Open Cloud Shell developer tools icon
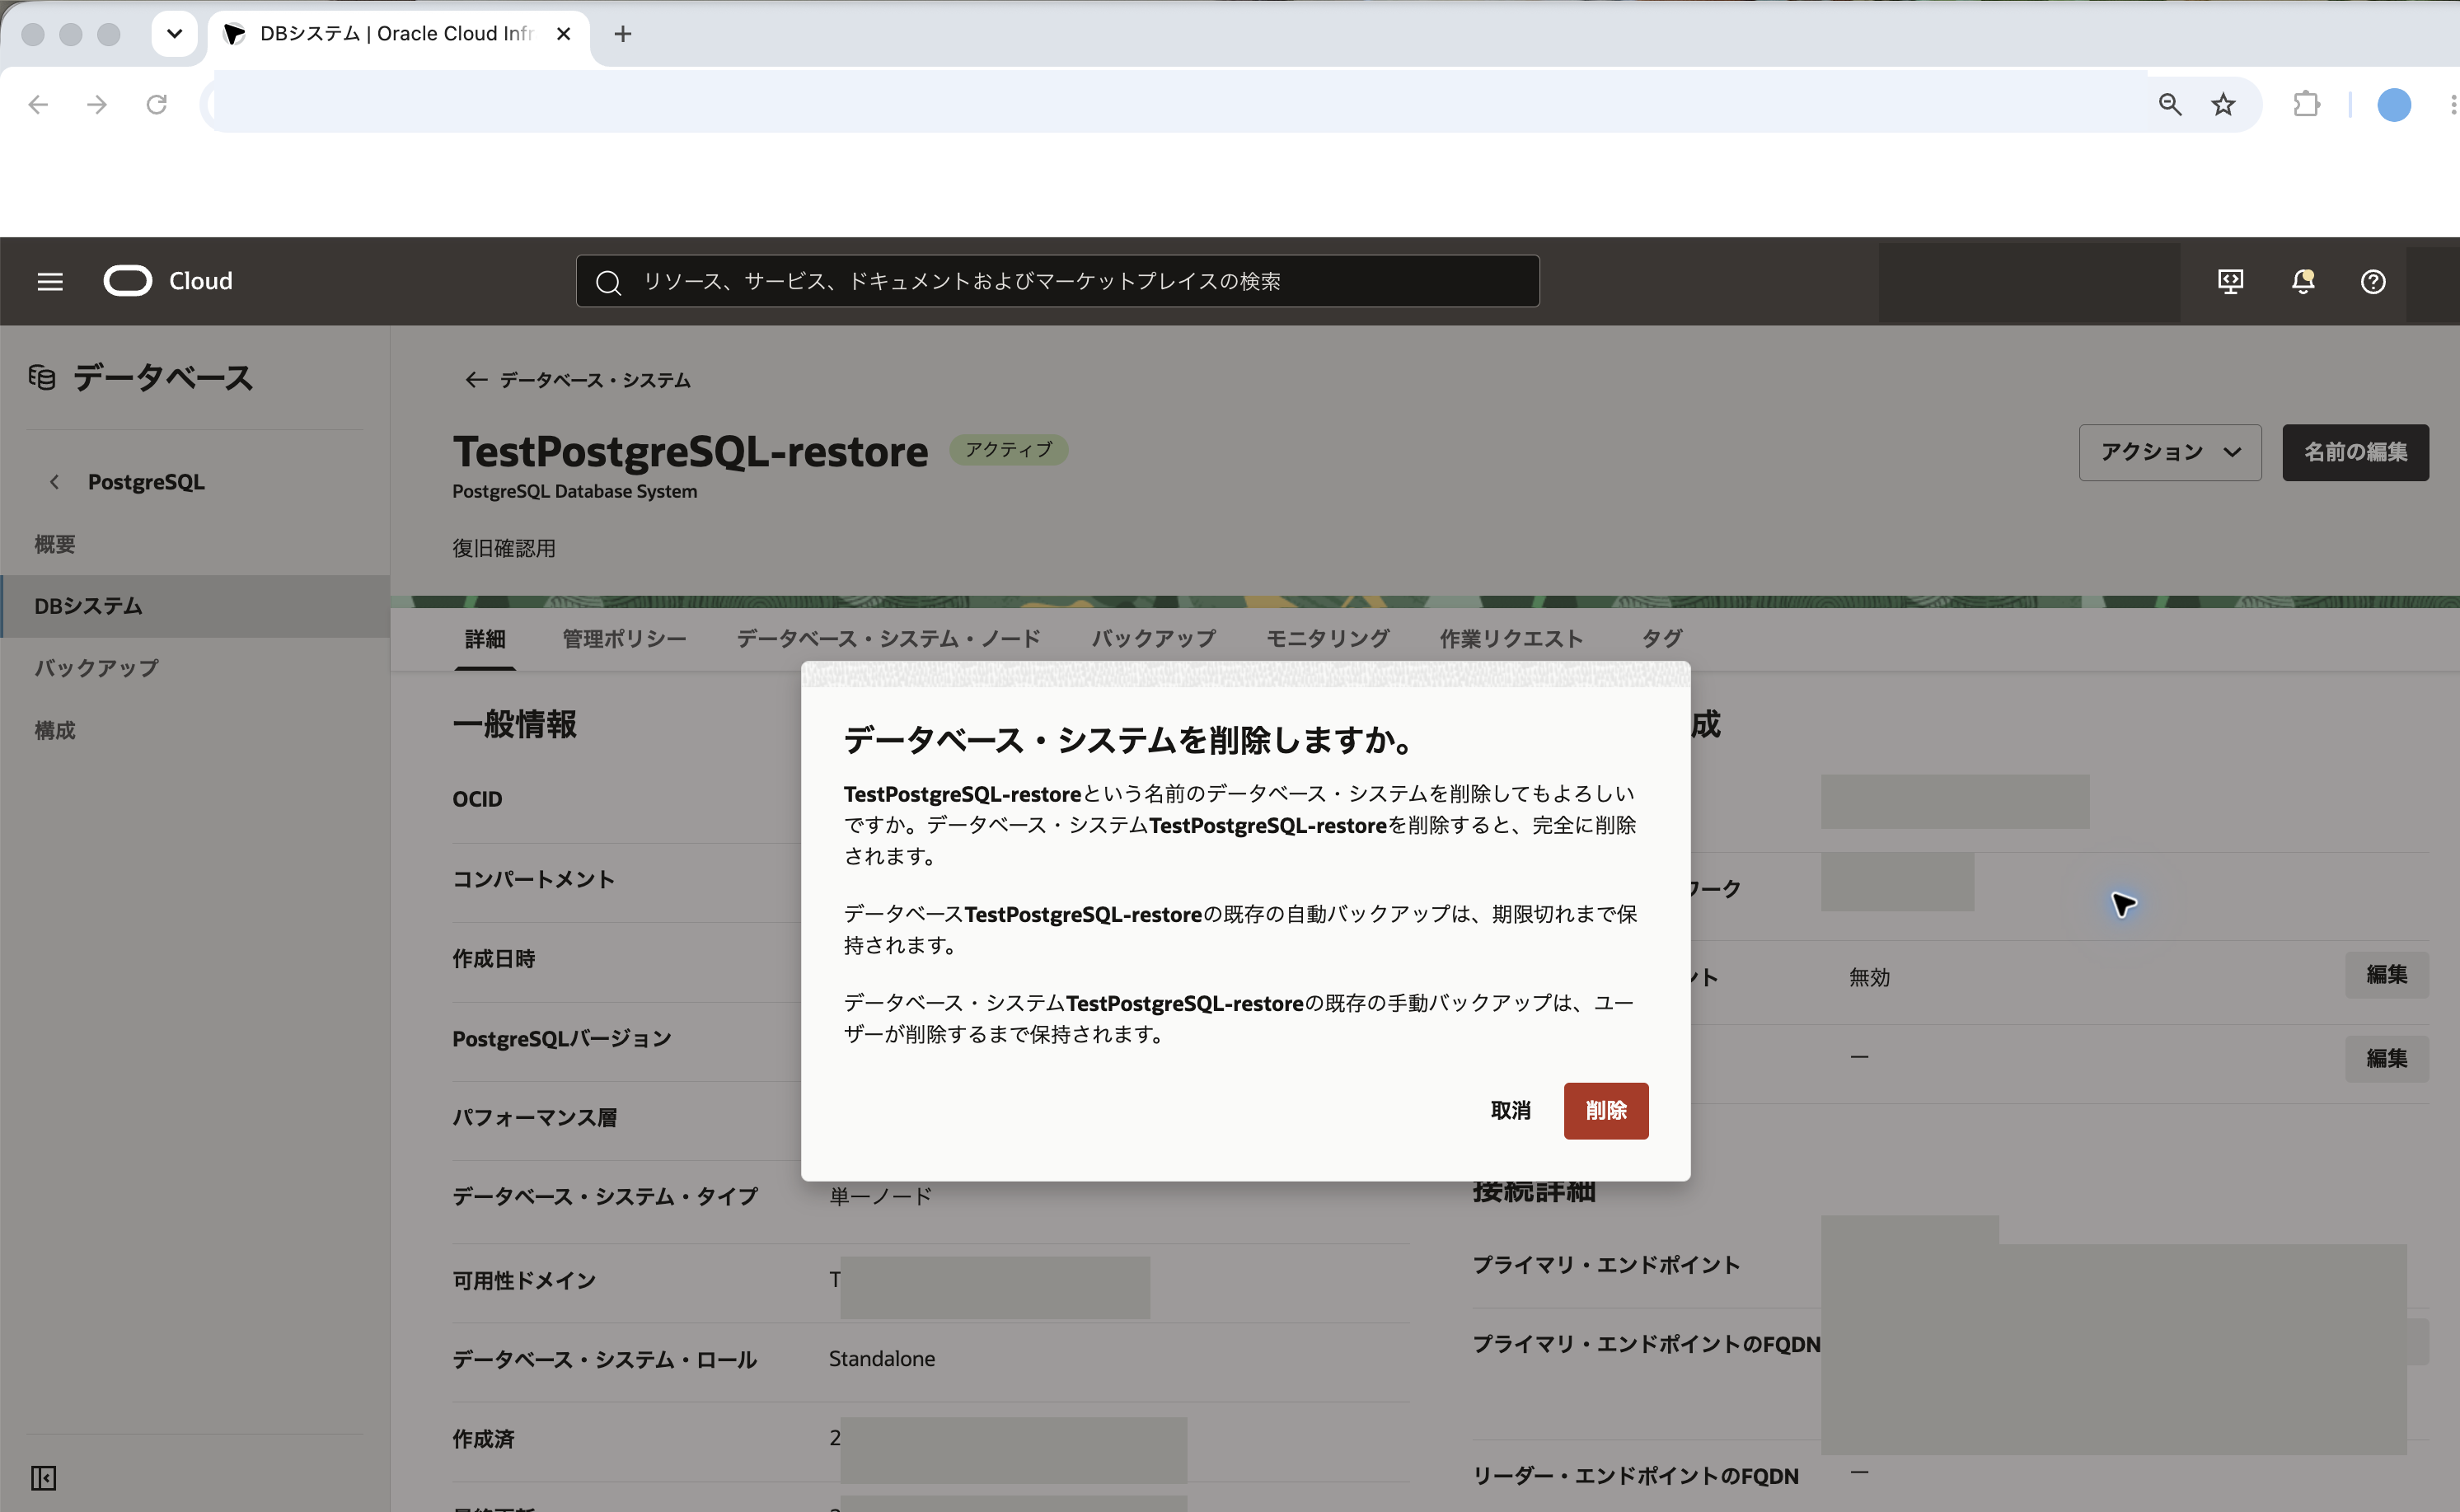This screenshot has height=1512, width=2460. (x=2230, y=282)
